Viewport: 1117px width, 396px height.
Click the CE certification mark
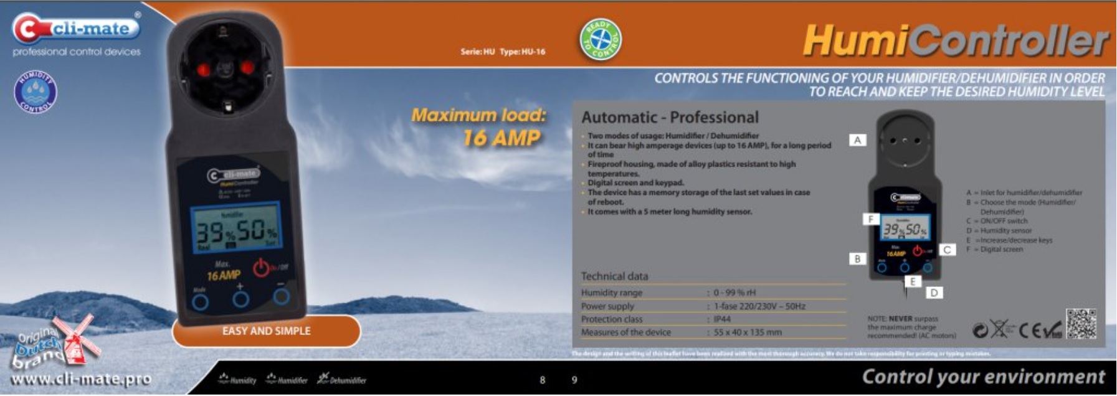1030,331
